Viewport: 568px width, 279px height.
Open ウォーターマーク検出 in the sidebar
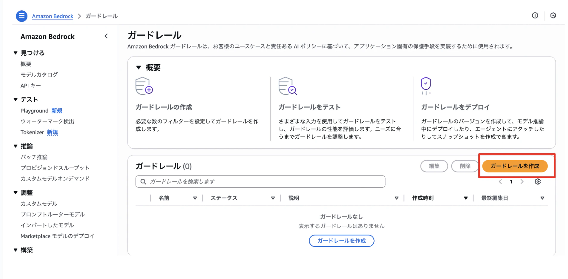[47, 121]
